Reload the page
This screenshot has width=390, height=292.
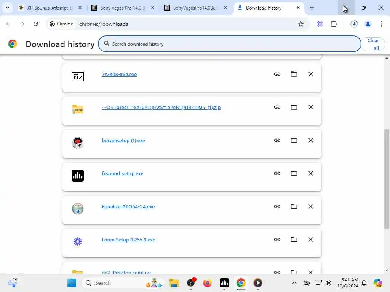pyautogui.click(x=36, y=24)
